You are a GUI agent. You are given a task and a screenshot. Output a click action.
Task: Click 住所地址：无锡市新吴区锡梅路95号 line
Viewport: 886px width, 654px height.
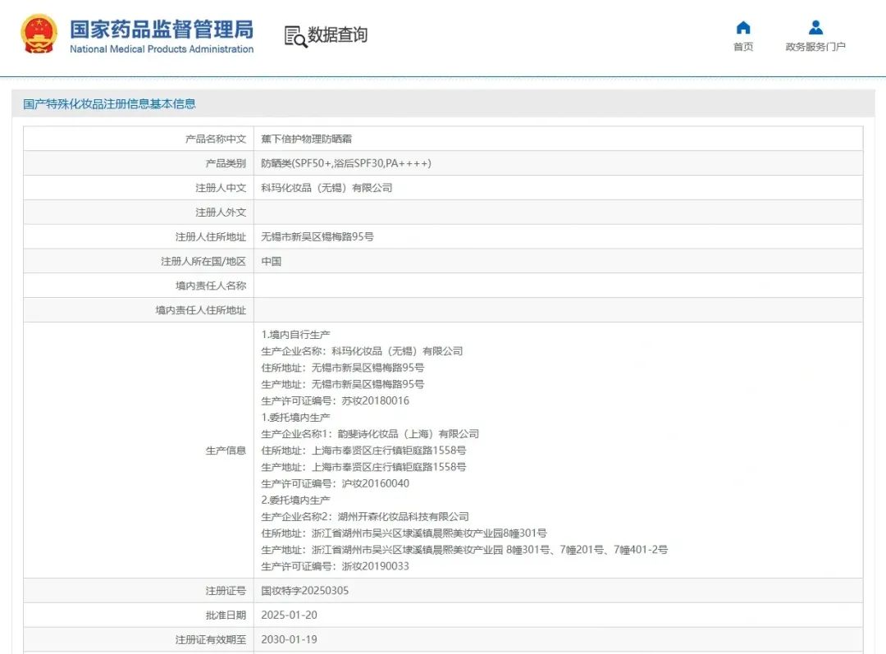[x=342, y=368]
